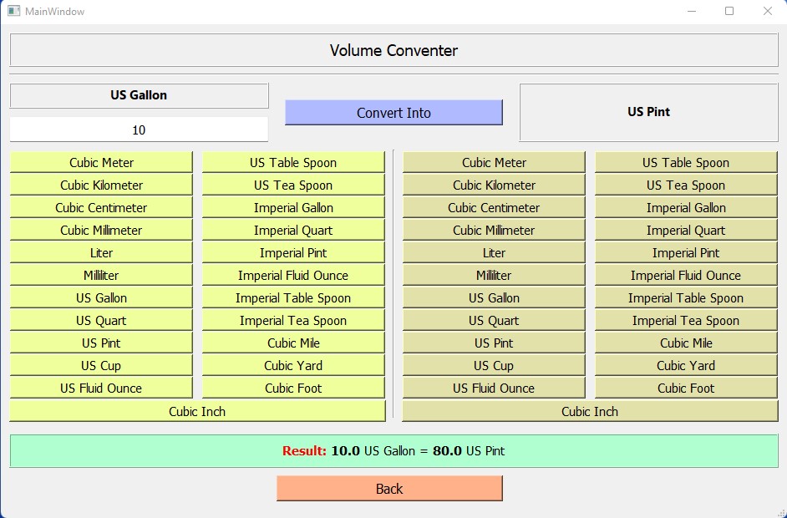Click the Volume Conventer title label

[x=394, y=50]
